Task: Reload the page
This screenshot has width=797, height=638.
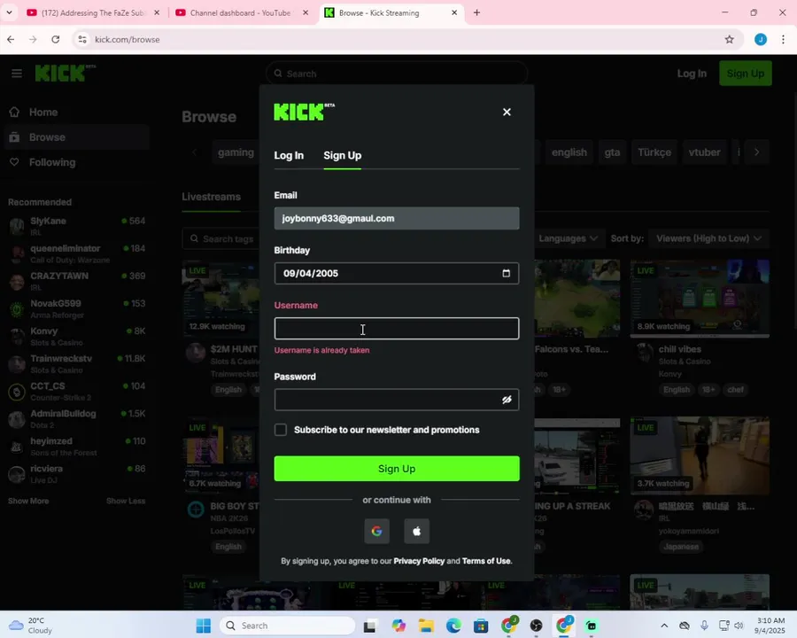Action: (56, 40)
